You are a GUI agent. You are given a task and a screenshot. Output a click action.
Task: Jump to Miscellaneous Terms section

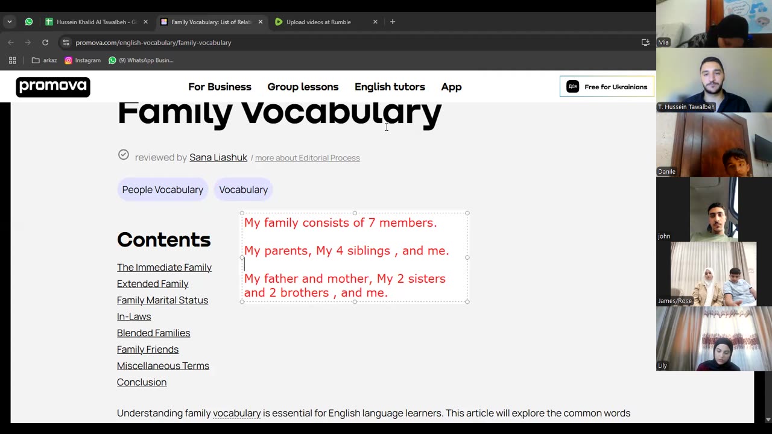(163, 365)
